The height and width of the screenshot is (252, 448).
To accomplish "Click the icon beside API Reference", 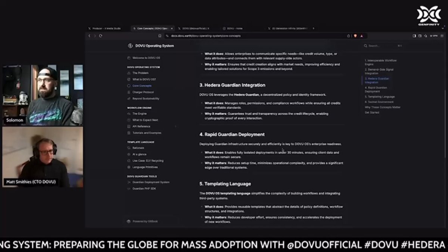I will [129, 126].
